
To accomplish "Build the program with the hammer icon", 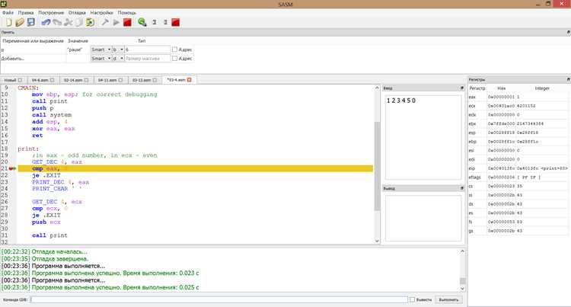I will coord(105,22).
